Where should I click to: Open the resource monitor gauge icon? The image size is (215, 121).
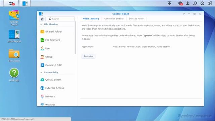coord(202,3)
